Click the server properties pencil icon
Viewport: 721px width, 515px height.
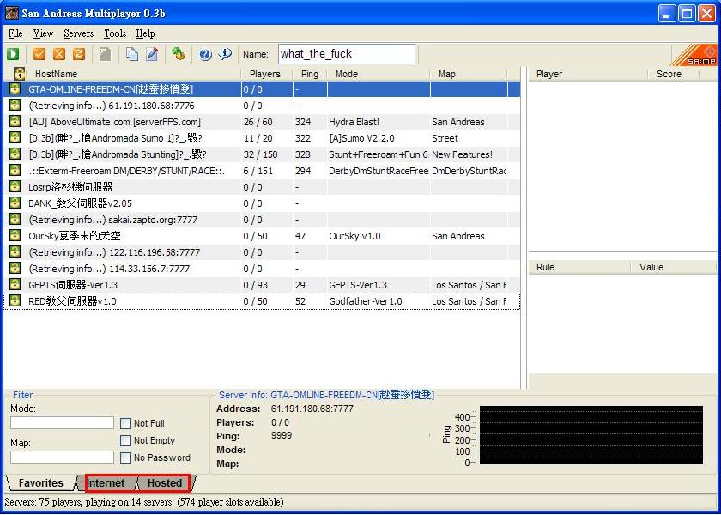pos(152,54)
